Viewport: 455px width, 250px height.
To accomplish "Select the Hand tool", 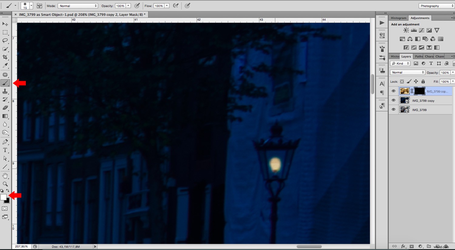I will pyautogui.click(x=5, y=176).
